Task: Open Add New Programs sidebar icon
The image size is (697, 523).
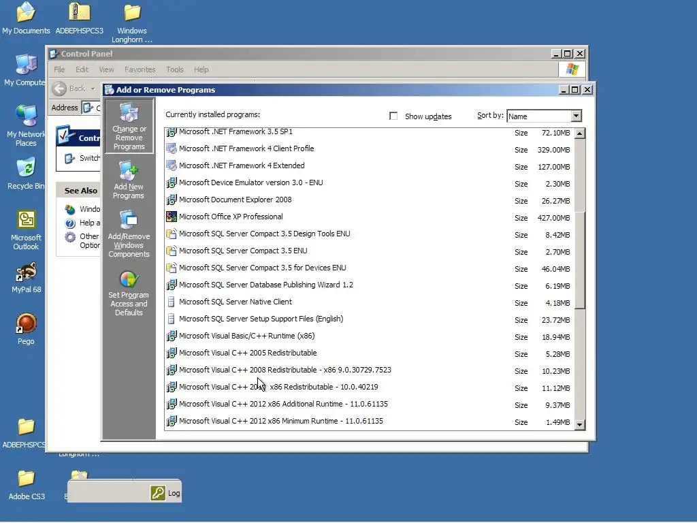Action: [129, 180]
